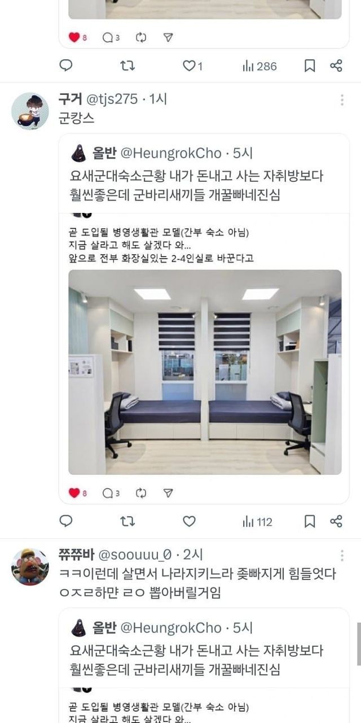Bookmark the topmost tweet
Screen dimensions: 361x723
point(310,66)
